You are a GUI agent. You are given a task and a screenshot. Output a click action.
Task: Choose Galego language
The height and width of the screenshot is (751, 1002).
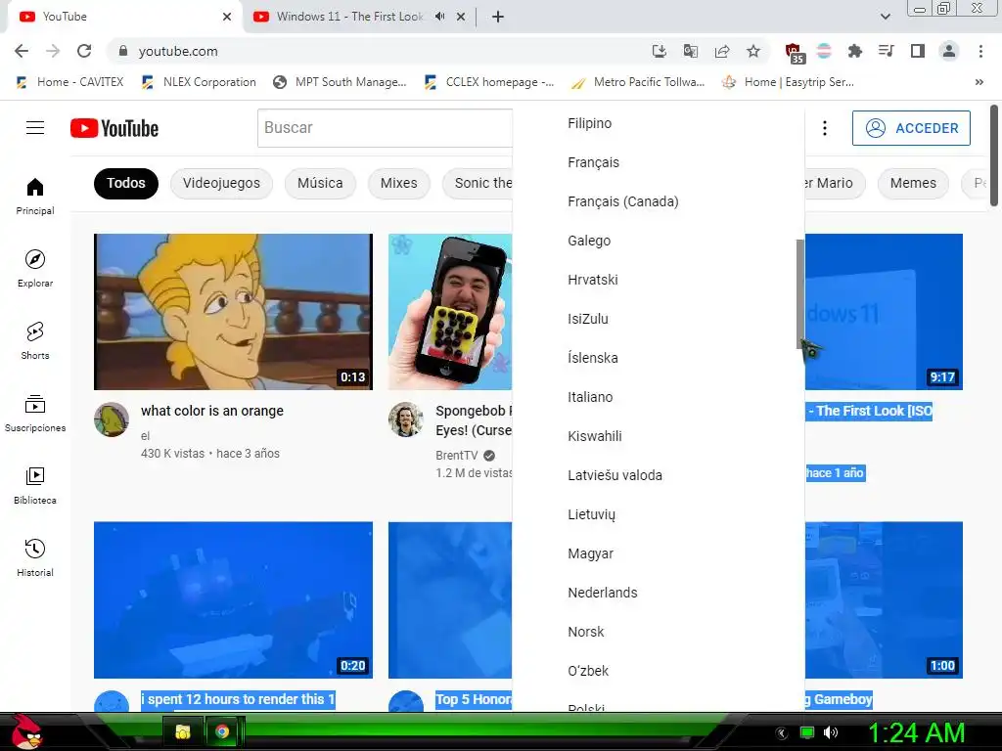pos(659,241)
